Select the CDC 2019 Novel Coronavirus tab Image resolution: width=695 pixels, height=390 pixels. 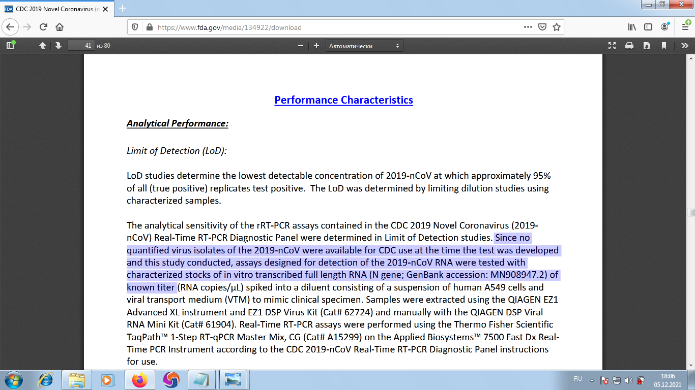(x=56, y=9)
